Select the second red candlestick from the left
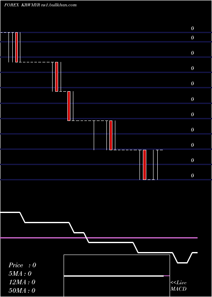 click(x=56, y=77)
